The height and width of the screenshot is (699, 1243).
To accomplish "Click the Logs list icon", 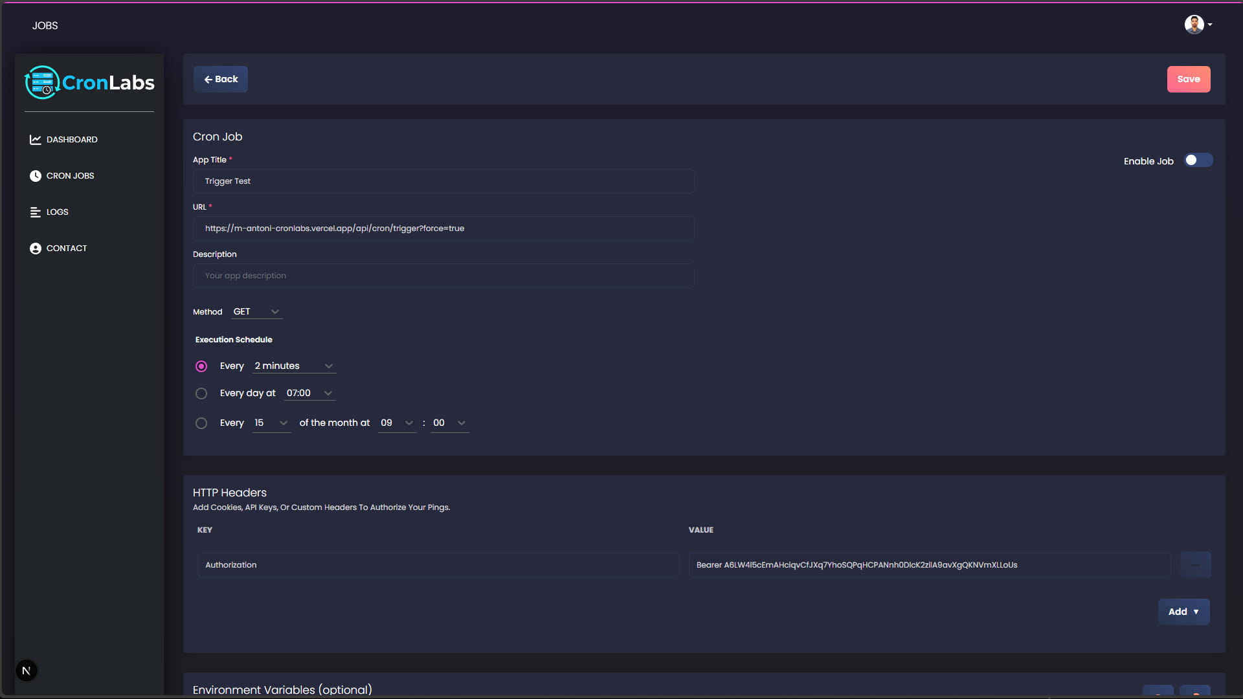I will (x=35, y=212).
